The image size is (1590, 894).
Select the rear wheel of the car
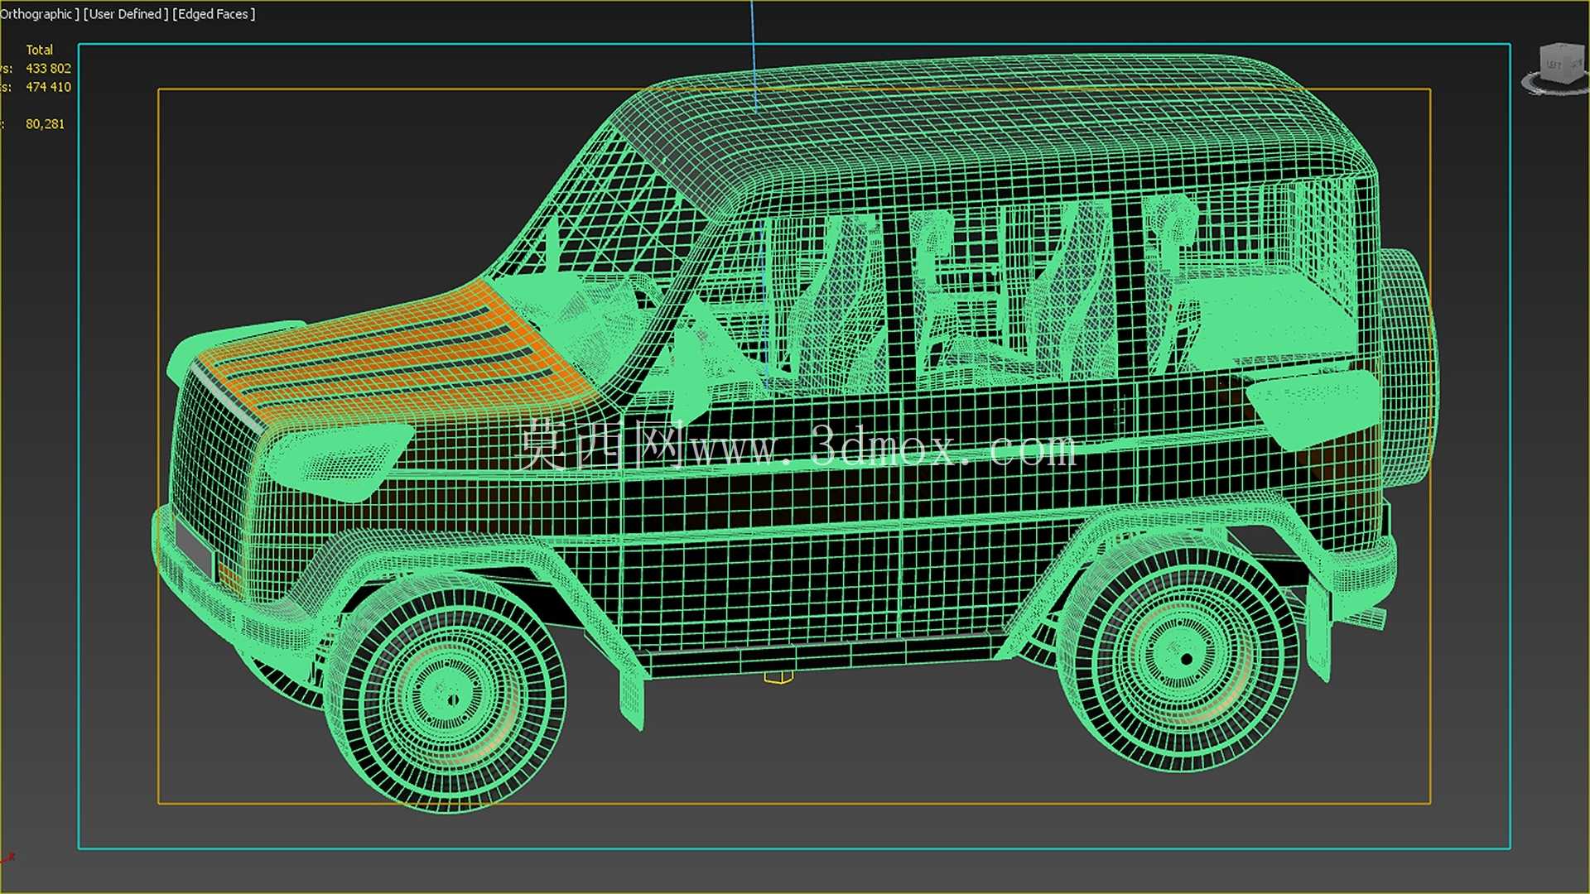click(x=1179, y=653)
